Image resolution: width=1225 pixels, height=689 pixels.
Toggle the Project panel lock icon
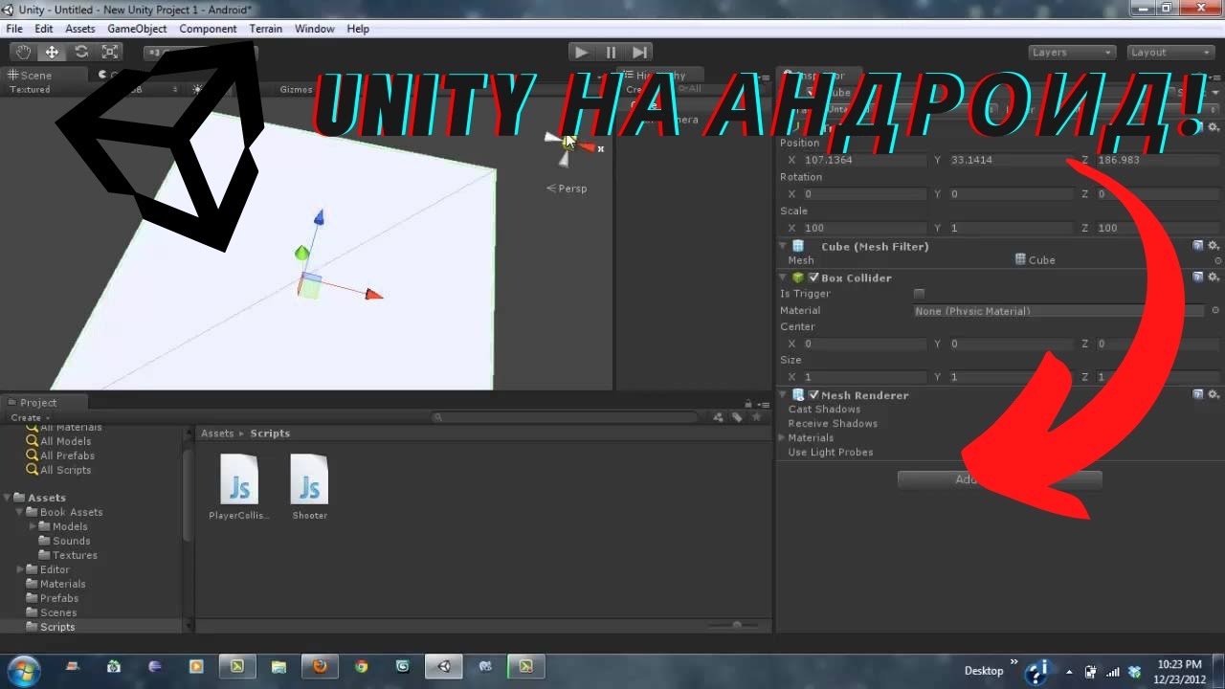click(747, 403)
